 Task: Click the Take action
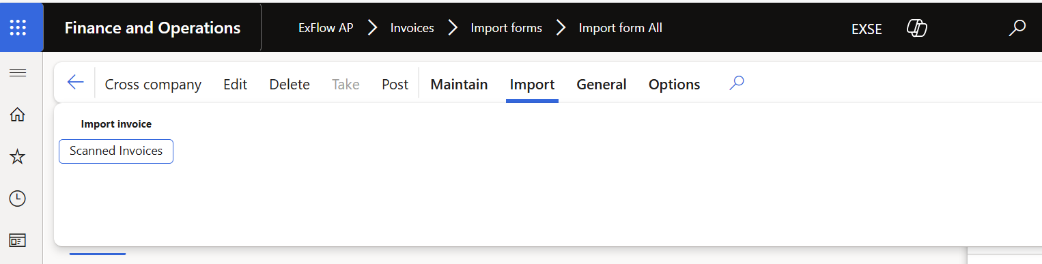click(346, 85)
